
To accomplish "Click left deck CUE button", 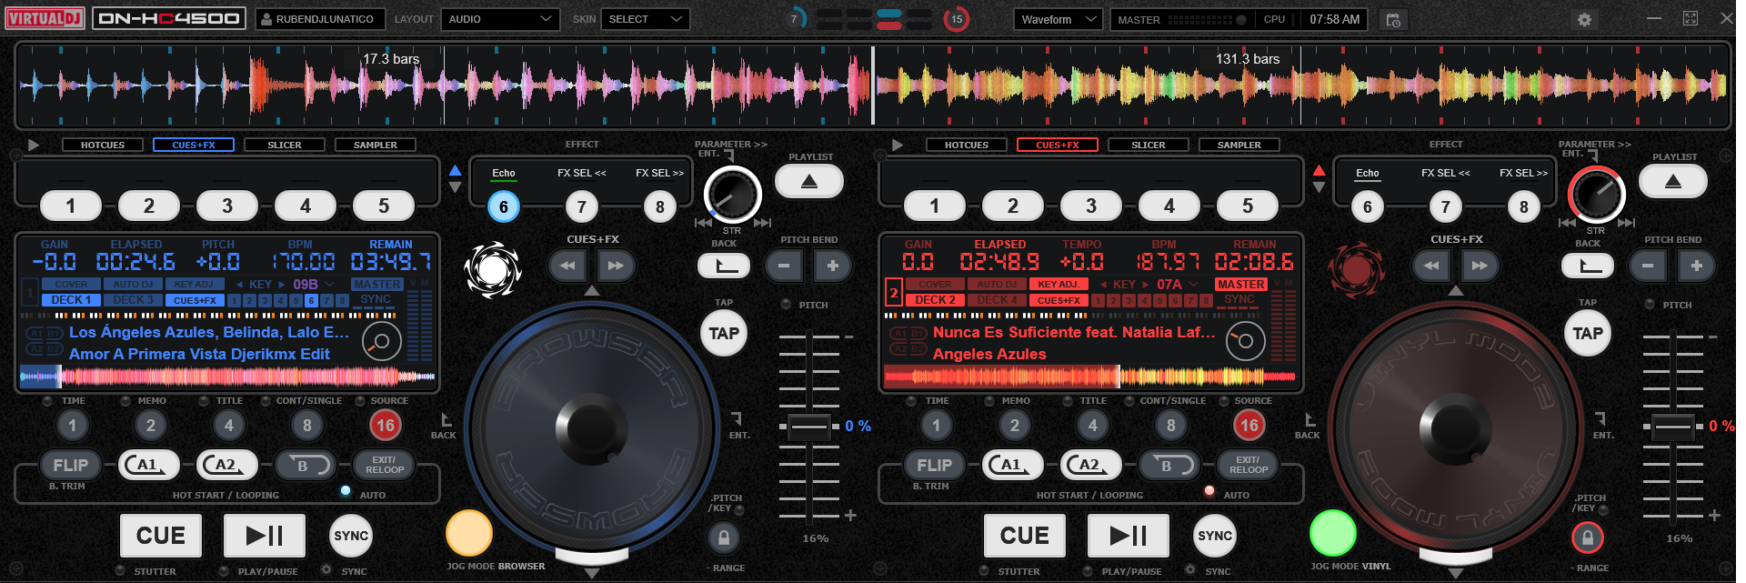I will [x=161, y=535].
